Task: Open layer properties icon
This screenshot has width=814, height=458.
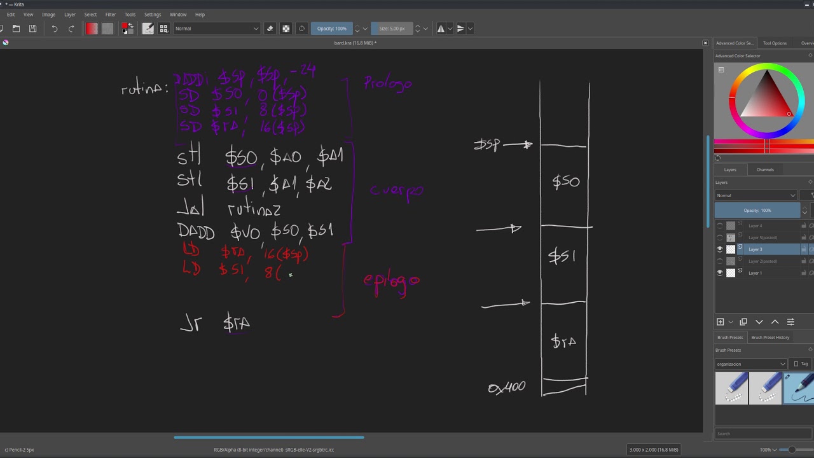Action: [x=790, y=322]
